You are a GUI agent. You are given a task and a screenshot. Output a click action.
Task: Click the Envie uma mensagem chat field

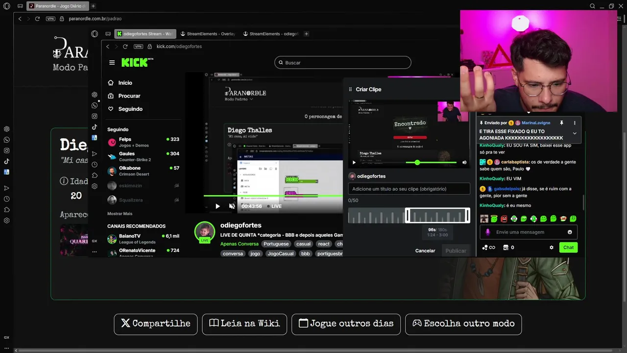[529, 232]
